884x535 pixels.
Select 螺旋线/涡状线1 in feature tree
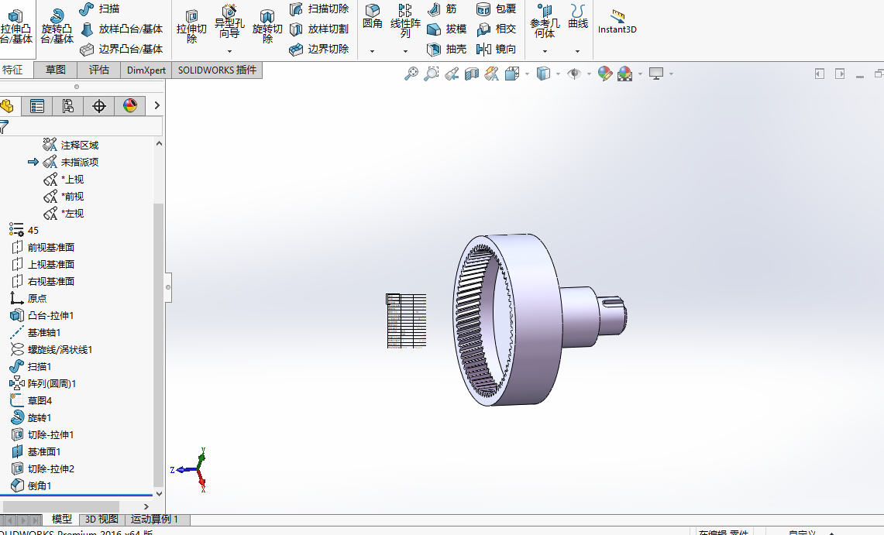click(51, 350)
